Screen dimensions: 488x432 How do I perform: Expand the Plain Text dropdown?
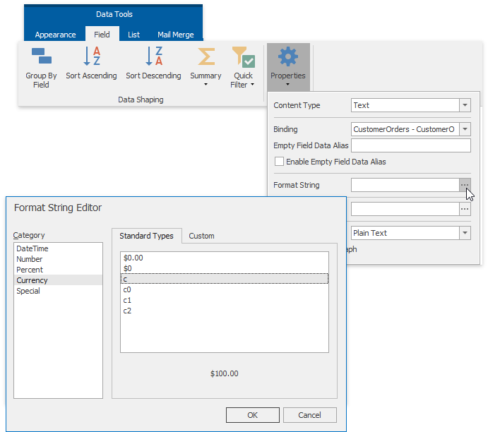click(464, 233)
